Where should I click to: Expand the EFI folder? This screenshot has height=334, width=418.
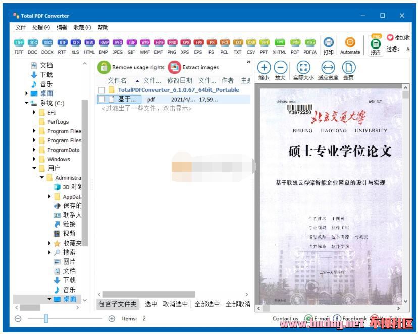tap(34, 112)
